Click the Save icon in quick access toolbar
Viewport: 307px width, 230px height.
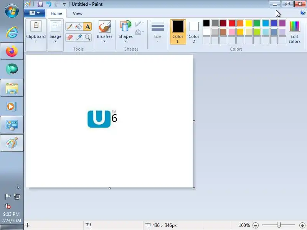(40, 4)
